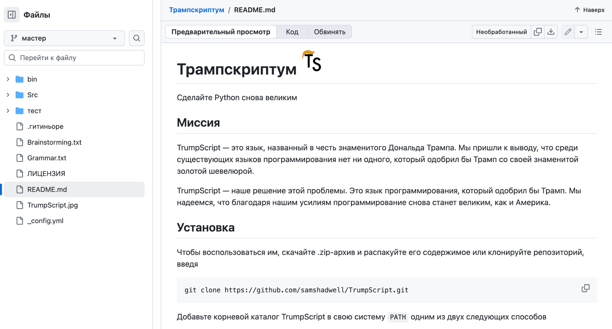Viewport: 612px width, 329px height.
Task: Open more edit options via caret
Action: coord(581,31)
